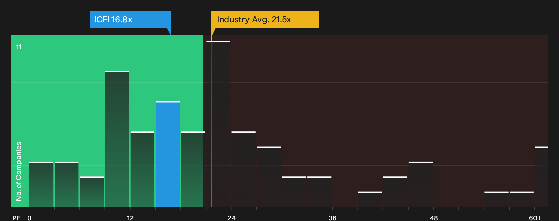This screenshot has height=221, width=559.
Task: Click the 'PE' x-axis title
Action: tap(16, 218)
